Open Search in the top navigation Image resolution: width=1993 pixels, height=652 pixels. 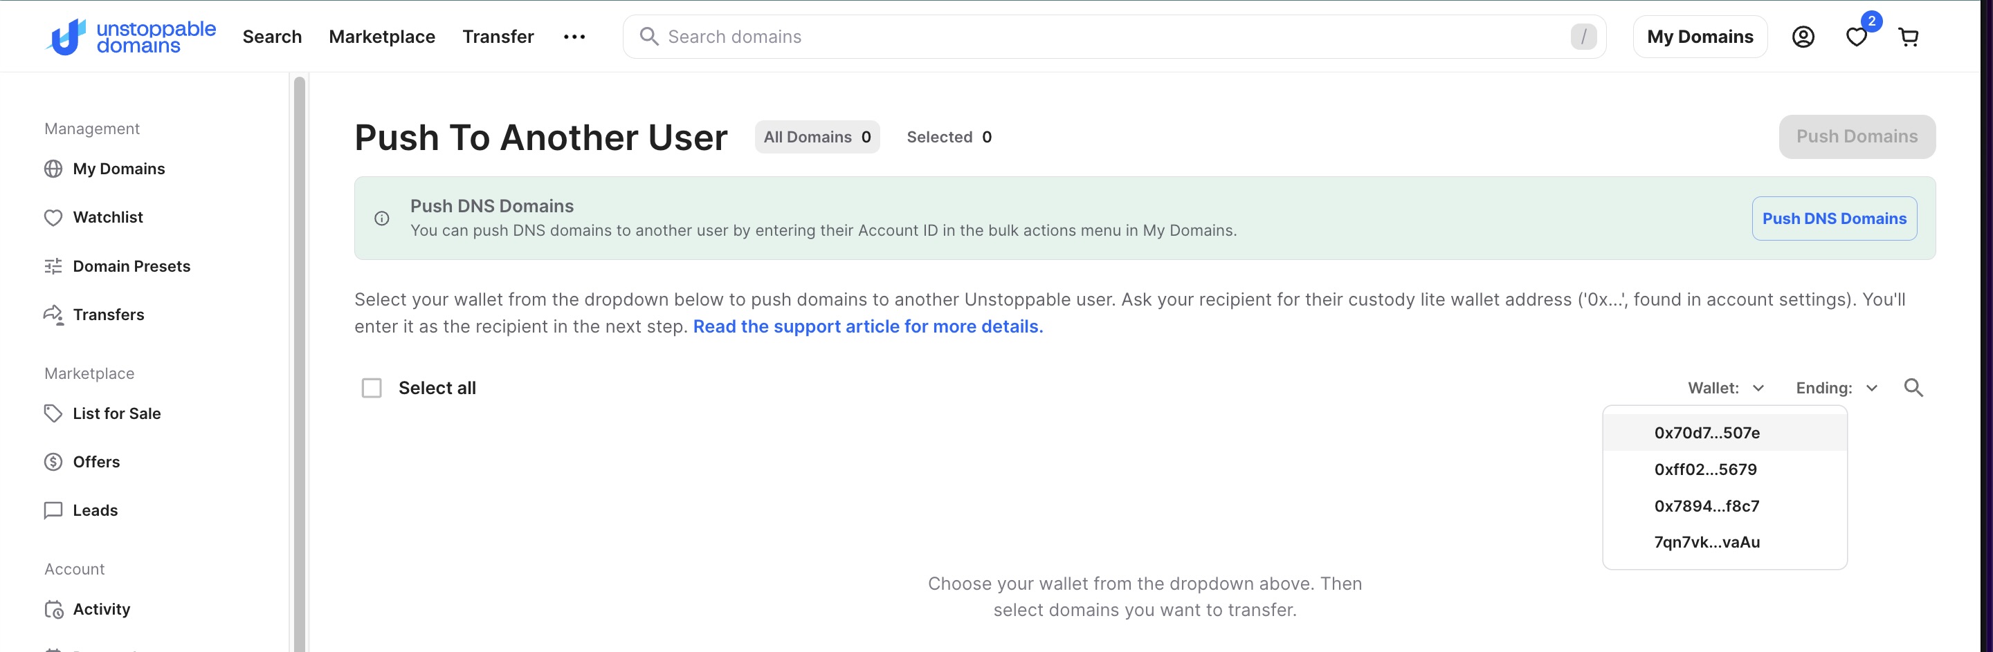coord(273,37)
